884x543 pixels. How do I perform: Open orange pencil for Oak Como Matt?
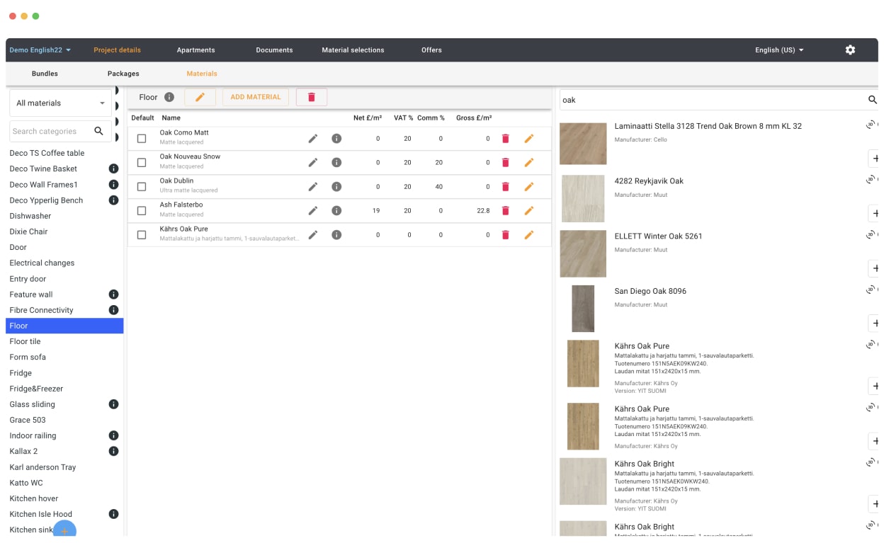point(528,139)
